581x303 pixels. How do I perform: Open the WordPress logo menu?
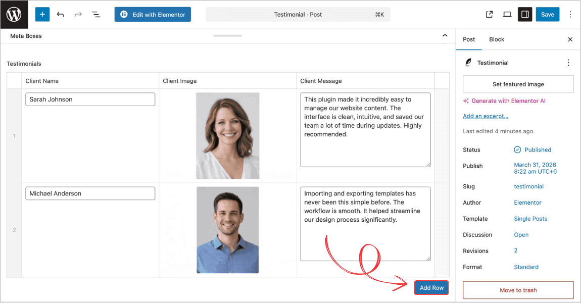click(x=14, y=15)
